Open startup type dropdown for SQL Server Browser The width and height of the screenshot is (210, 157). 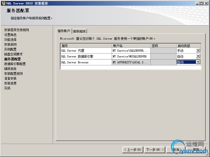click(198, 62)
